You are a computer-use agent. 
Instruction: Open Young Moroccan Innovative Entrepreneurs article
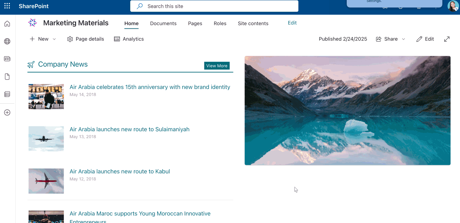140,217
